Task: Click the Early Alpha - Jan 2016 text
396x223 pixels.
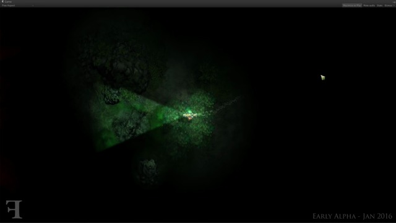Action: point(352,216)
